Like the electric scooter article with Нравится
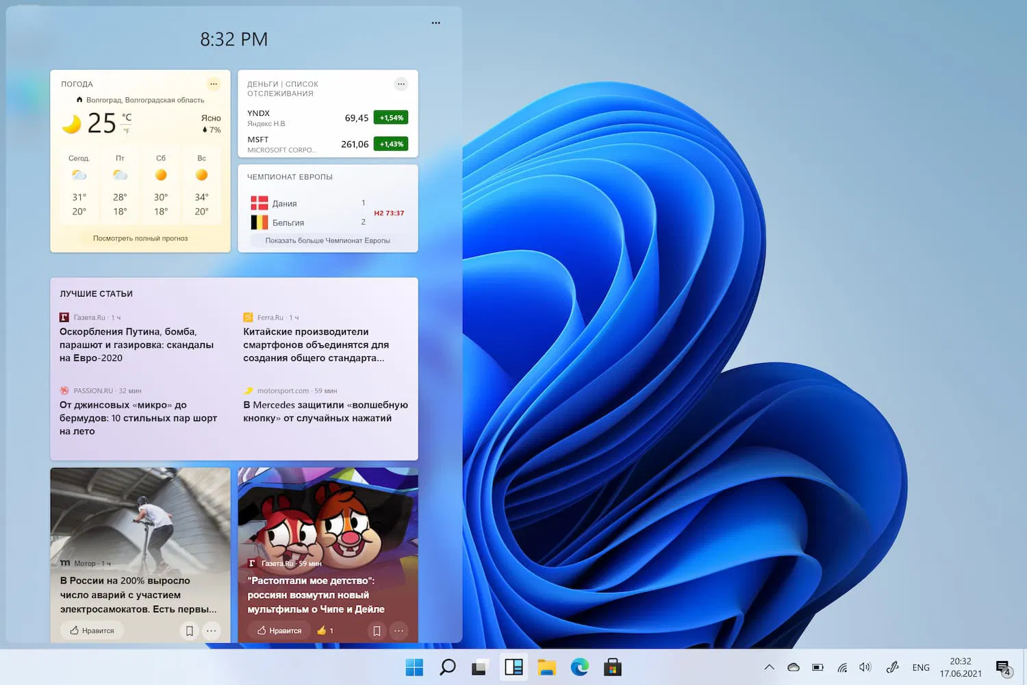The height and width of the screenshot is (685, 1027). 92,631
